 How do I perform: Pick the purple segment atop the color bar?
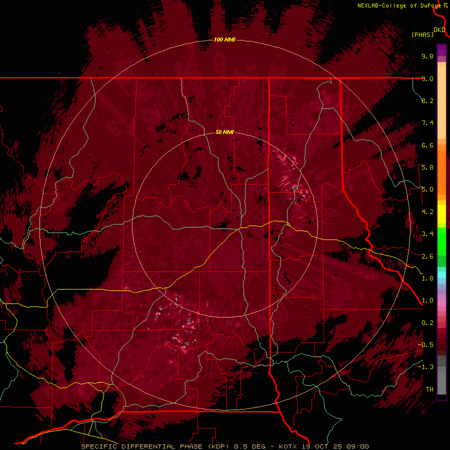(441, 50)
